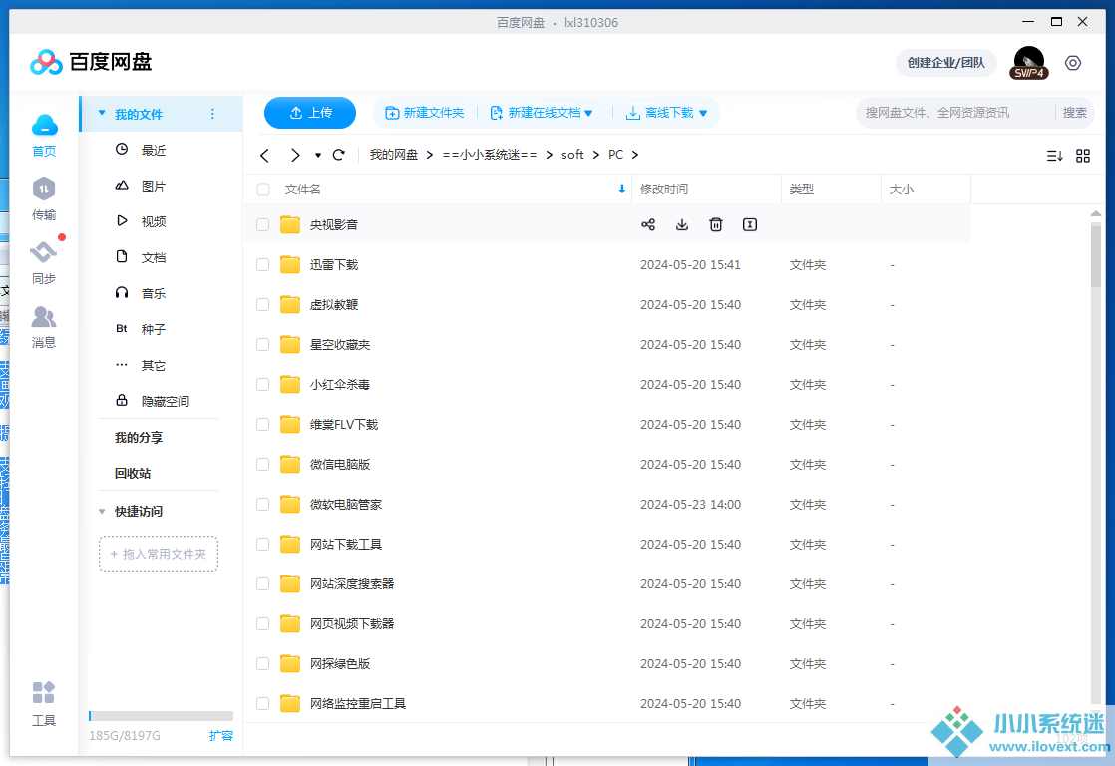This screenshot has width=1115, height=766.
Task: Open 隐藏空间 in the sidebar
Action: [x=165, y=401]
